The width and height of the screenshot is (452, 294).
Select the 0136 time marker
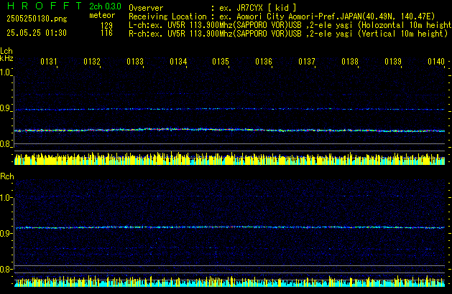(264, 62)
